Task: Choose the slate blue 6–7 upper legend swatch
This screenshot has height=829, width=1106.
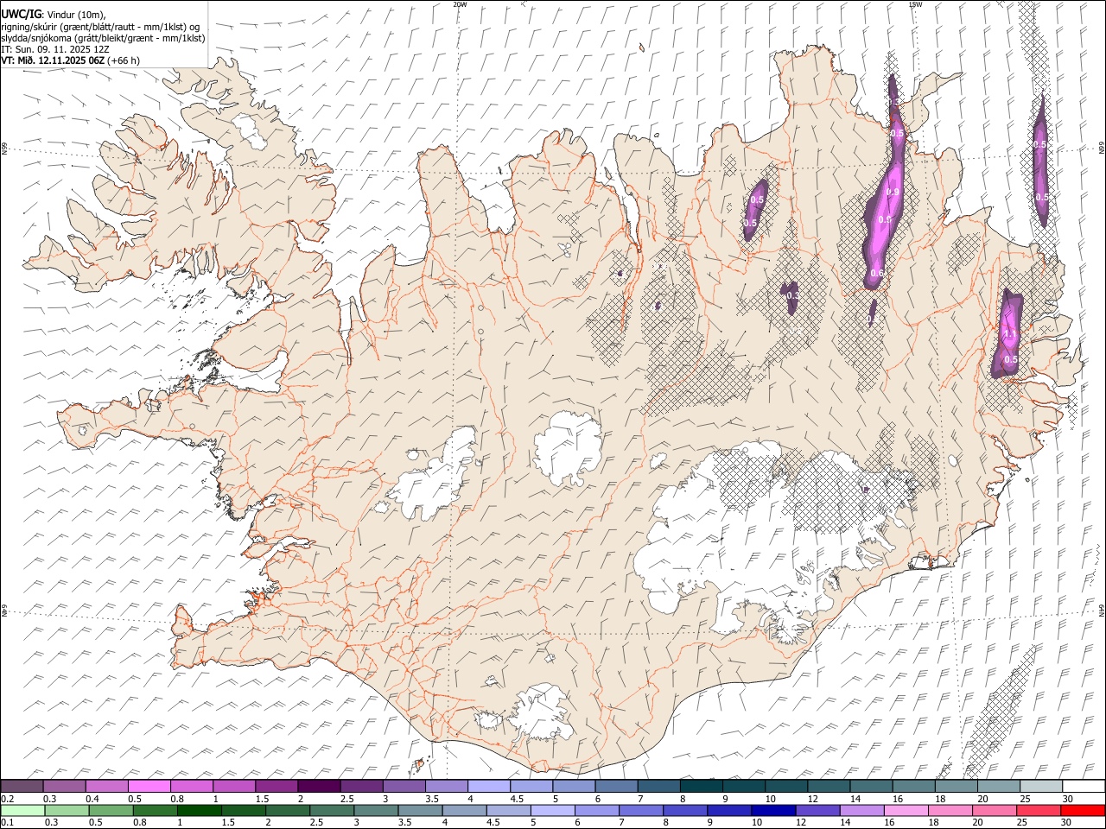Action: point(616,787)
